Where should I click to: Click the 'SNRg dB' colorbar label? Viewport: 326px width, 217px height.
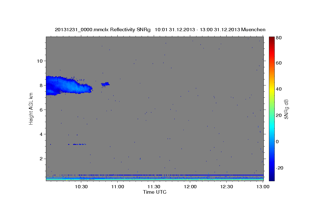pos(286,109)
